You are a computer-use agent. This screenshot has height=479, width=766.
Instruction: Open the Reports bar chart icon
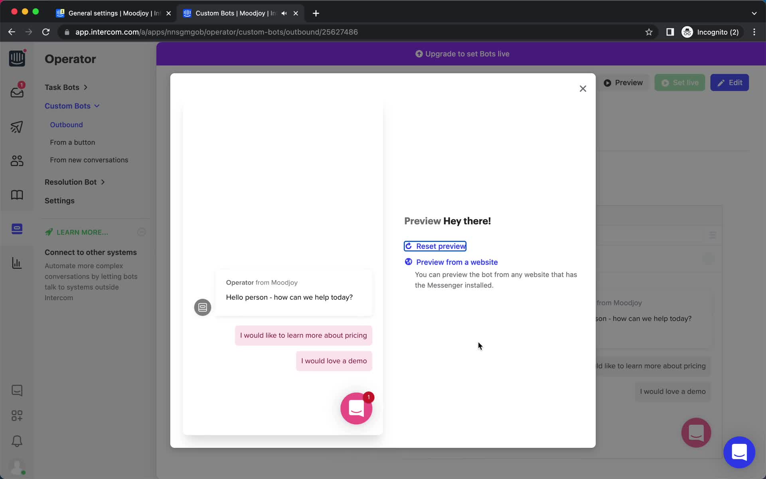[x=17, y=263]
